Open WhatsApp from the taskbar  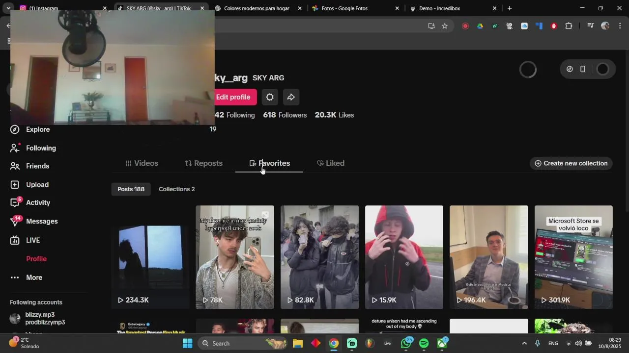(406, 343)
